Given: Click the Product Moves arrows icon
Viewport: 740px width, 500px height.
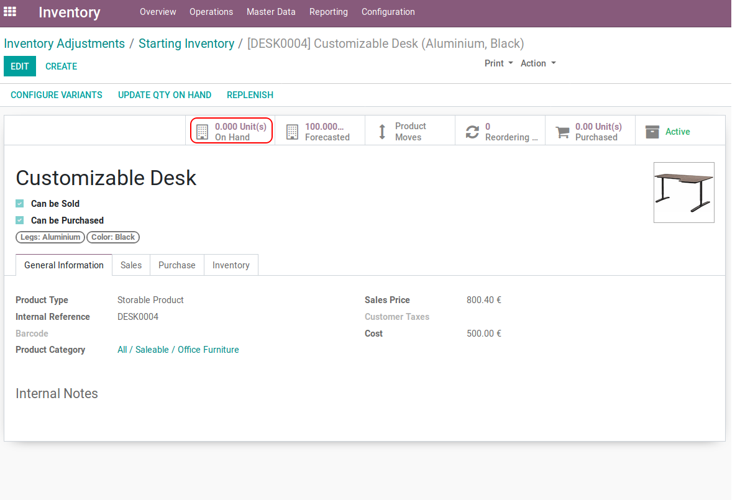Looking at the screenshot, I should click(382, 132).
